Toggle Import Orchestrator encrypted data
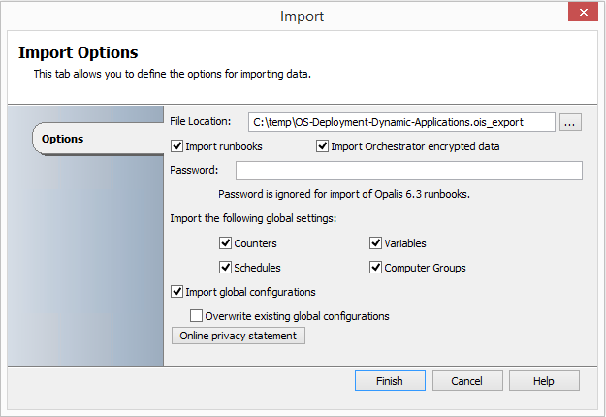Viewport: 606px width, 417px height. tap(322, 146)
